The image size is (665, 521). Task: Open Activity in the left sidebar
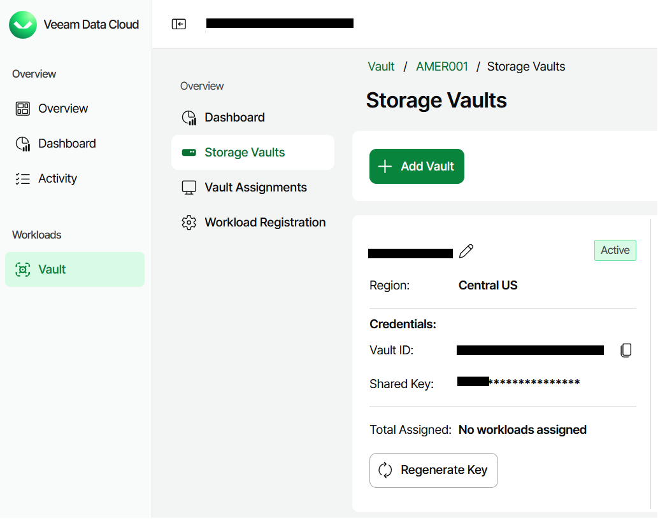76,180
